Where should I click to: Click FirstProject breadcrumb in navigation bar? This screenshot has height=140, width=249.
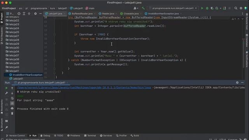9,8
